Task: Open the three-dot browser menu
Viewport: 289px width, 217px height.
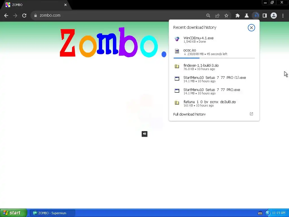Action: 283,16
